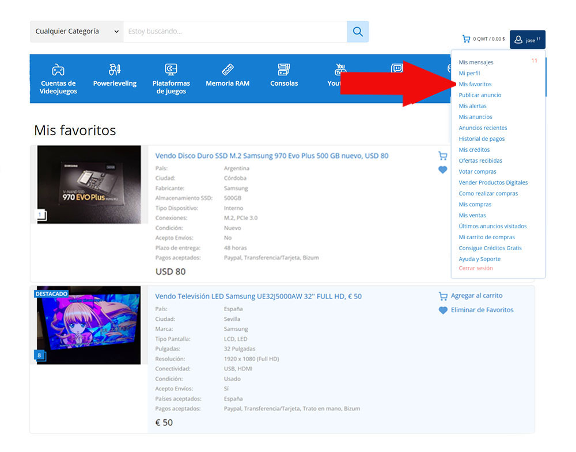
Task: Open the photo count badge on SSD thumbnail
Action: tap(40, 214)
